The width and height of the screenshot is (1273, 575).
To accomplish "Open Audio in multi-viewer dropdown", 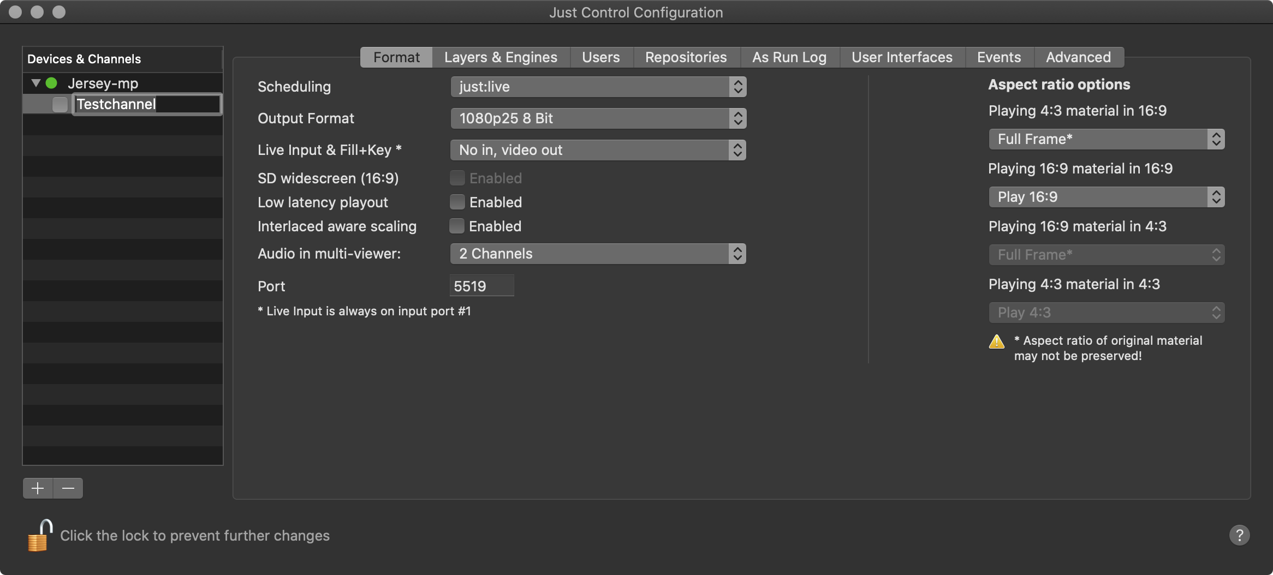I will (x=598, y=254).
